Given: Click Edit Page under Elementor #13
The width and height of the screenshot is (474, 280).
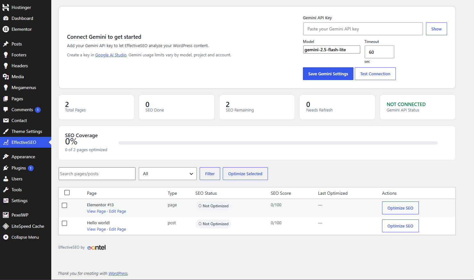Looking at the screenshot, I should (x=118, y=211).
